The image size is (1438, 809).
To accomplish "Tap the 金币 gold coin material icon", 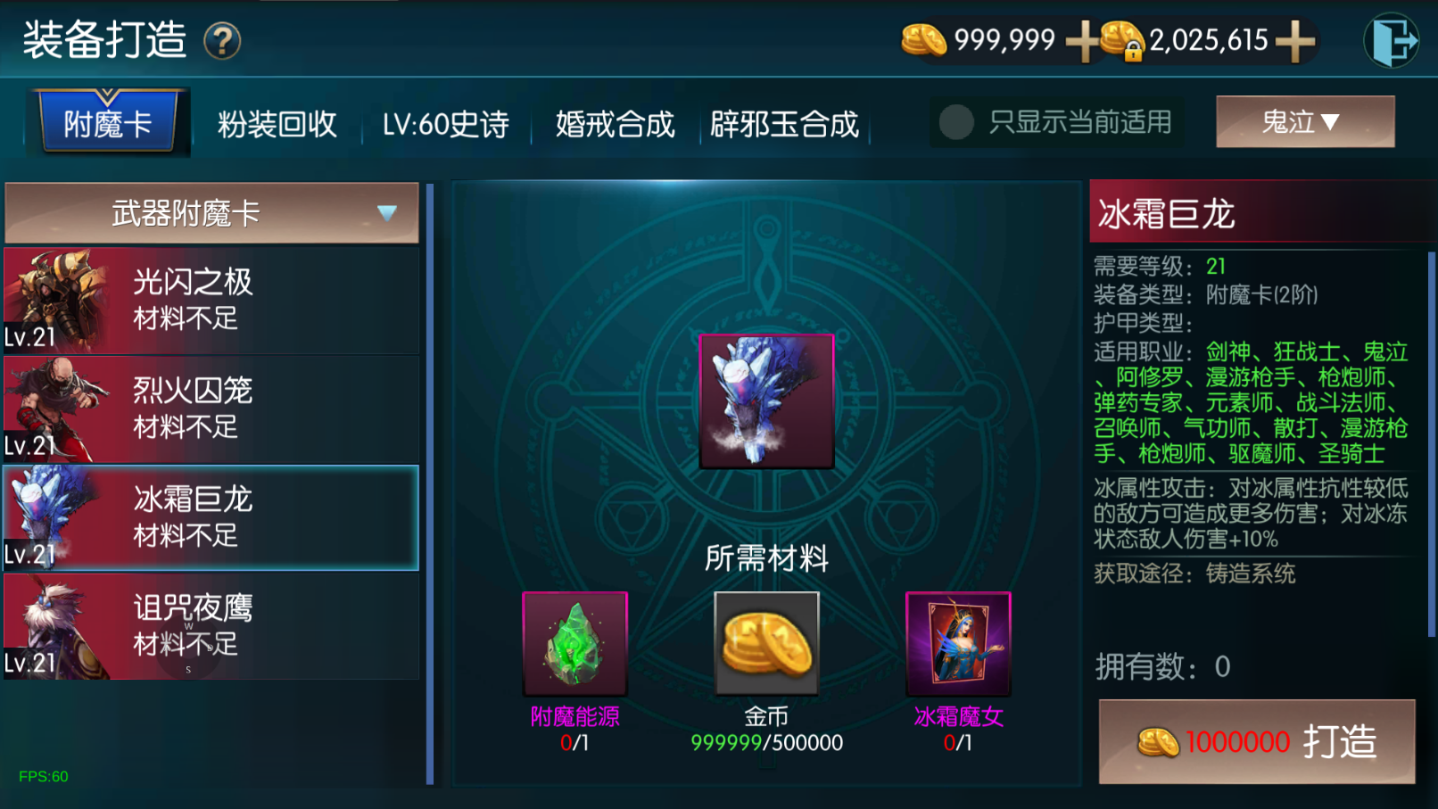I will [x=766, y=643].
